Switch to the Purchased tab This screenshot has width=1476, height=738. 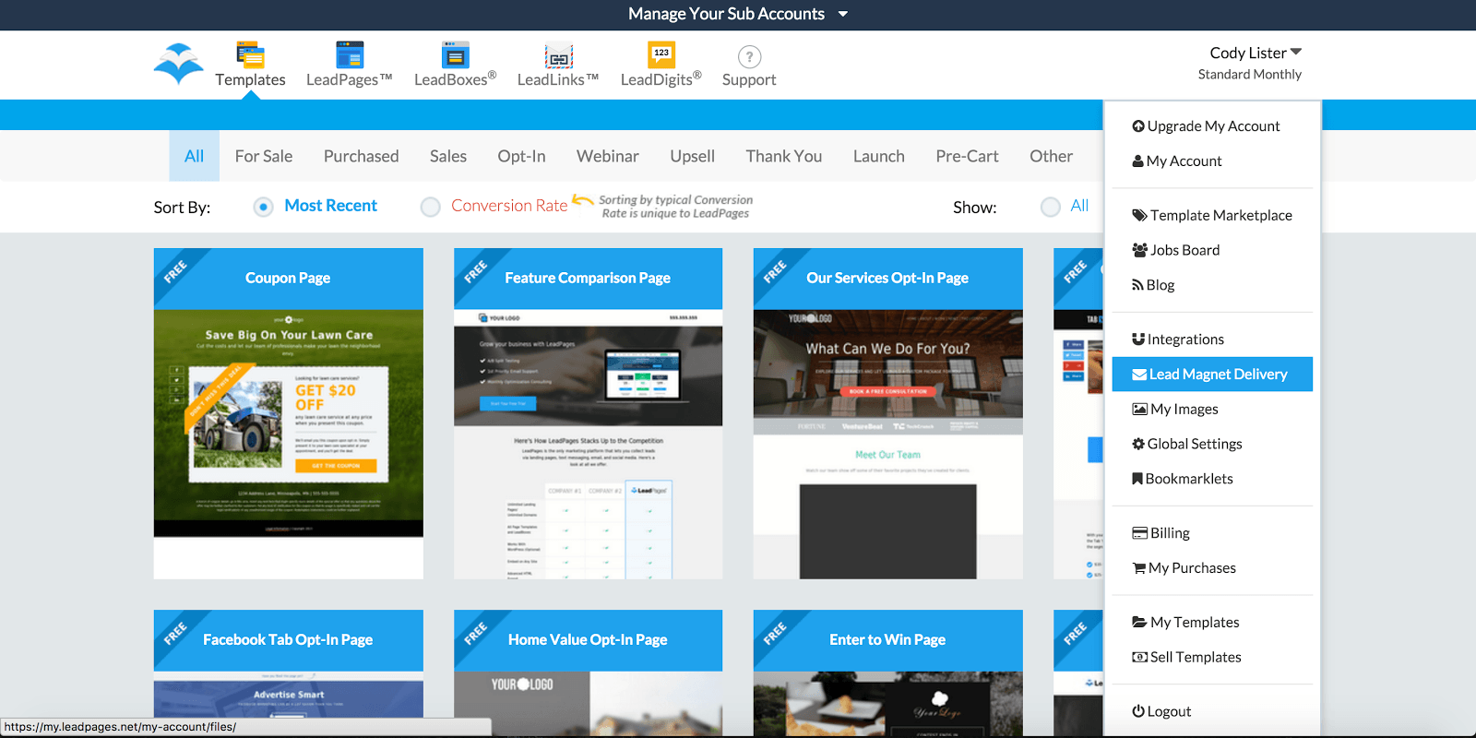coord(361,156)
